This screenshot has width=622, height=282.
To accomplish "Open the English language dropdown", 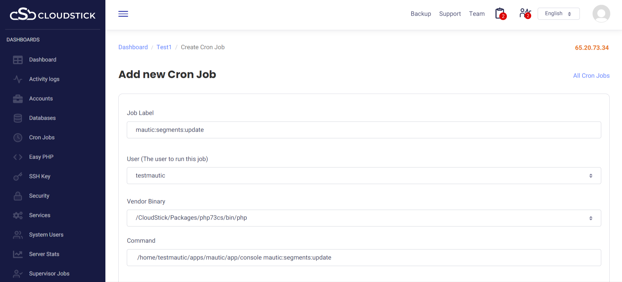I will click(x=558, y=14).
